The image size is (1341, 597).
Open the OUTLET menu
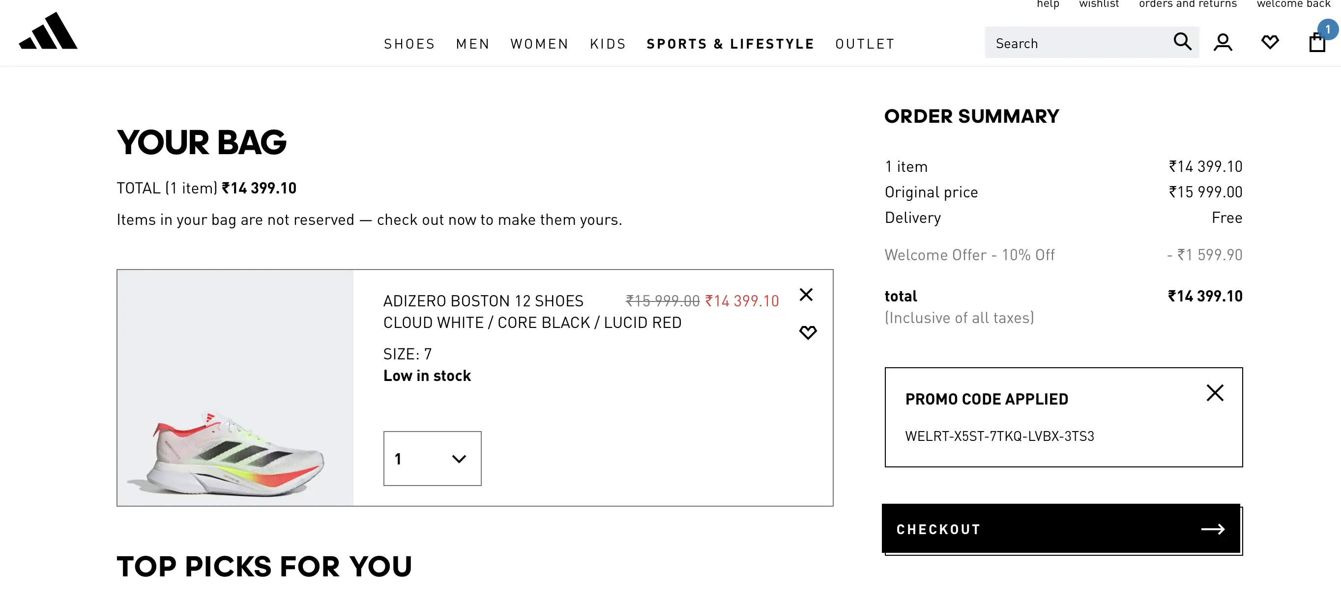pyautogui.click(x=865, y=44)
